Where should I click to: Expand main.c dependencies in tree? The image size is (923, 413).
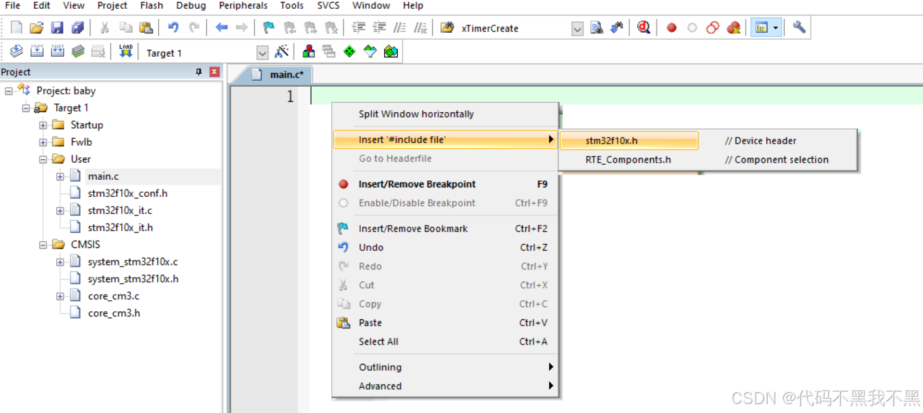60,176
